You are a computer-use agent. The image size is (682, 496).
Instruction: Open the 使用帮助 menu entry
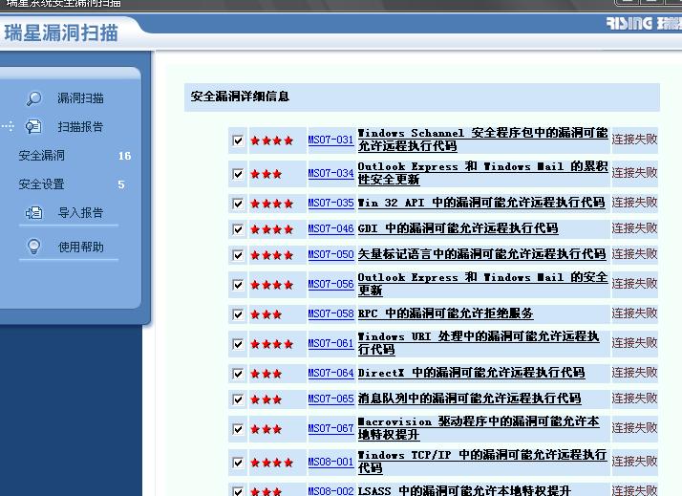(x=81, y=248)
